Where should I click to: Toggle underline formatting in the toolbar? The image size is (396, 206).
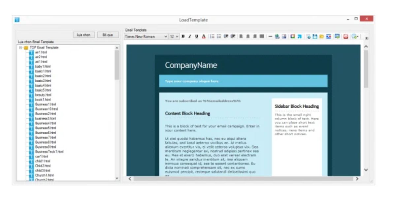[196, 37]
